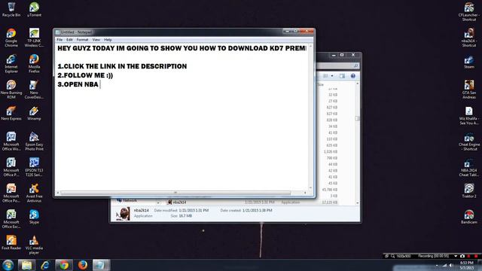Launch VLC media player icon
Screen dimensions: 482x271
pos(34,245)
